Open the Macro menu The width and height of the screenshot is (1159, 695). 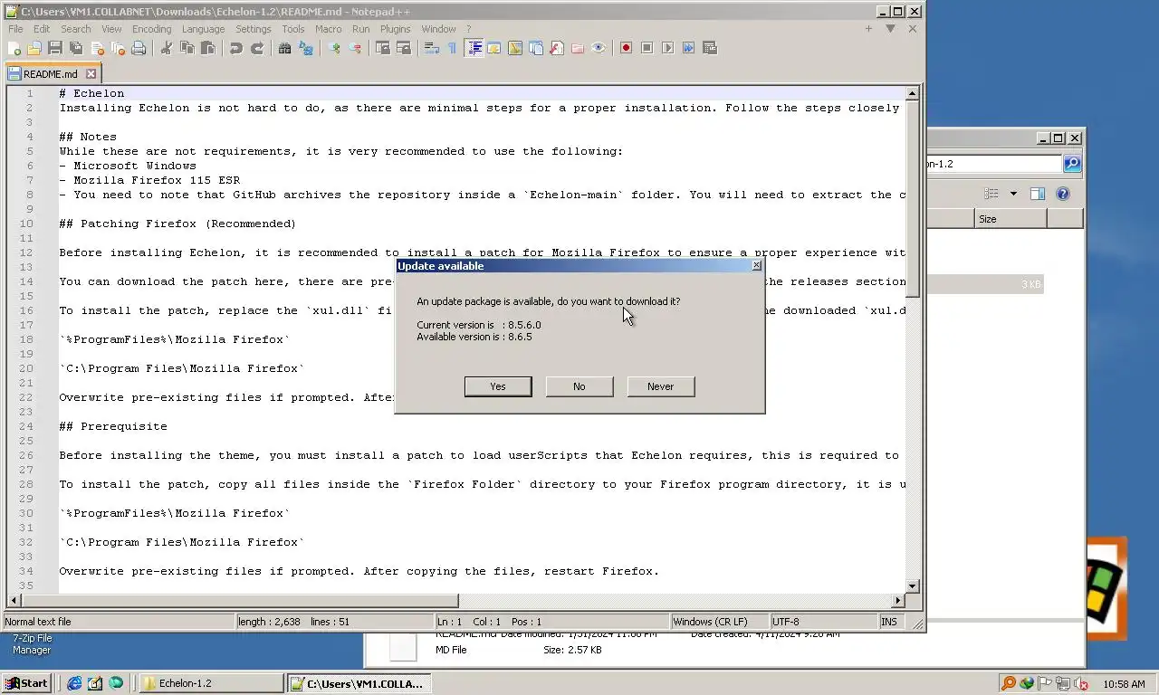(329, 29)
